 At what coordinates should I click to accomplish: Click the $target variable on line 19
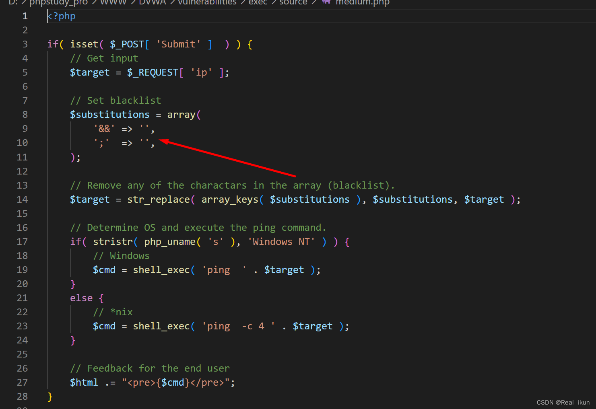click(x=284, y=270)
